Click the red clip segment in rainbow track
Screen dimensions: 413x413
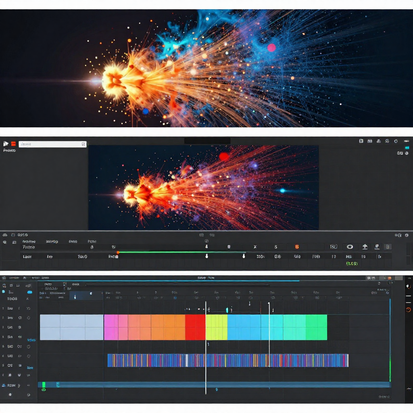point(195,327)
